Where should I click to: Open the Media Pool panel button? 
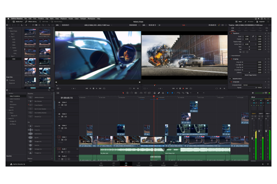tap(18, 22)
